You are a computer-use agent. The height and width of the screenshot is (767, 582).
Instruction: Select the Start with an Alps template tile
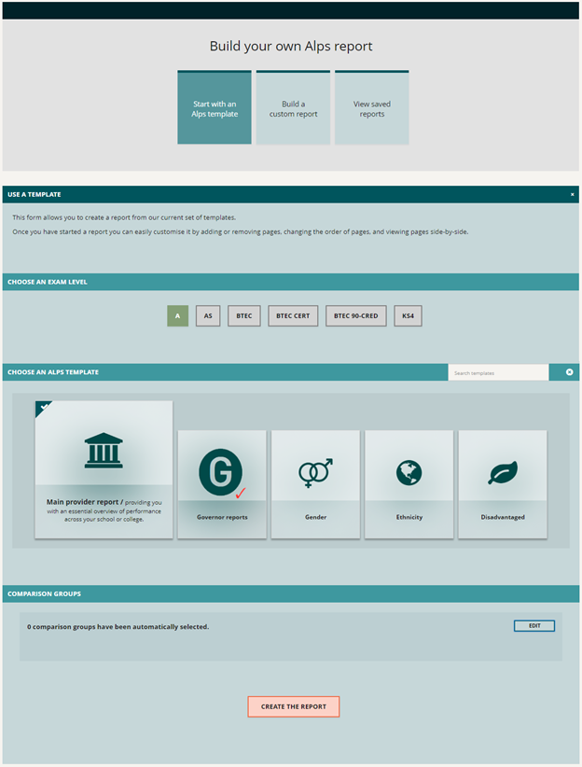(x=215, y=107)
